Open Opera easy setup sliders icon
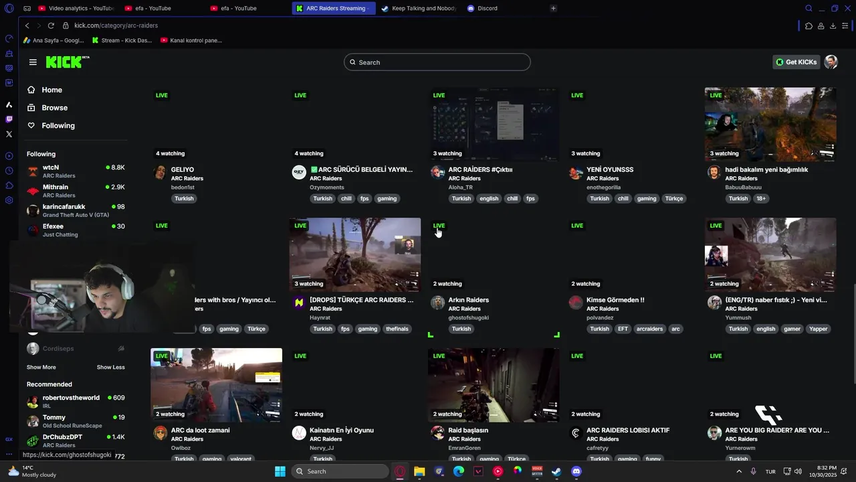 pyautogui.click(x=845, y=25)
